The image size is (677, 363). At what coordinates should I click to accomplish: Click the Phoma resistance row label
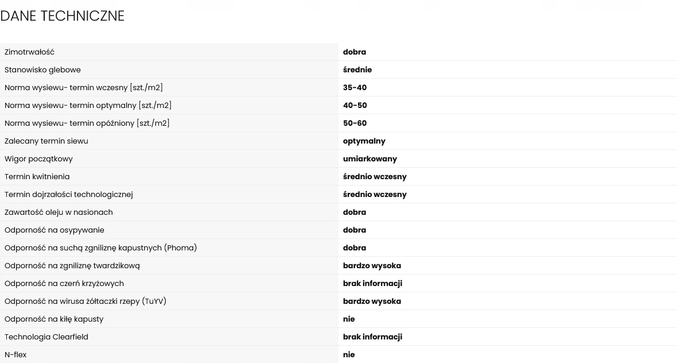[100, 248]
